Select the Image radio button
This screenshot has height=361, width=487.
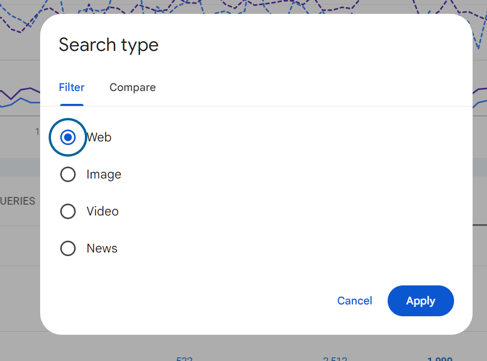click(x=68, y=174)
